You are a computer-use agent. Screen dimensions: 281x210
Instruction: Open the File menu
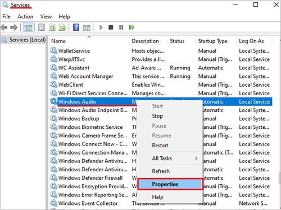(6, 17)
